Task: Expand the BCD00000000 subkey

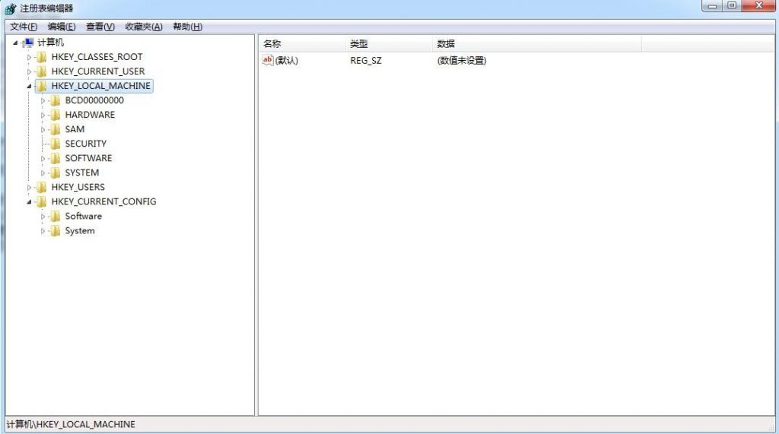Action: [43, 101]
